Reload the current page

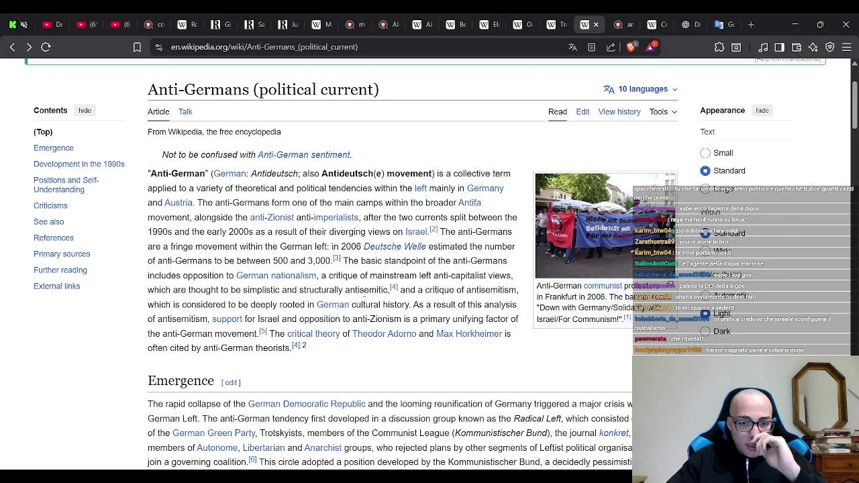[46, 47]
